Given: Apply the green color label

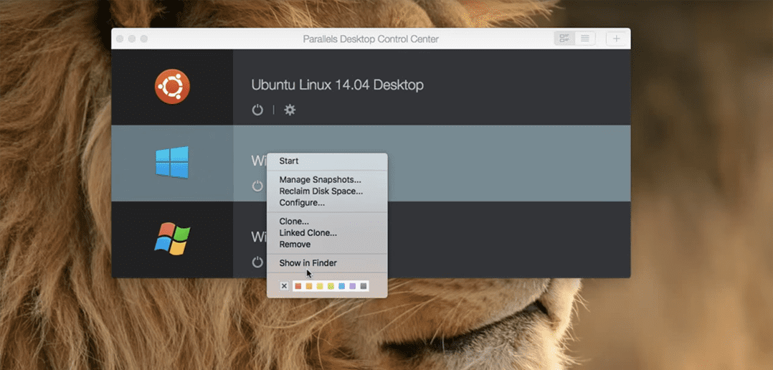Looking at the screenshot, I should point(331,286).
